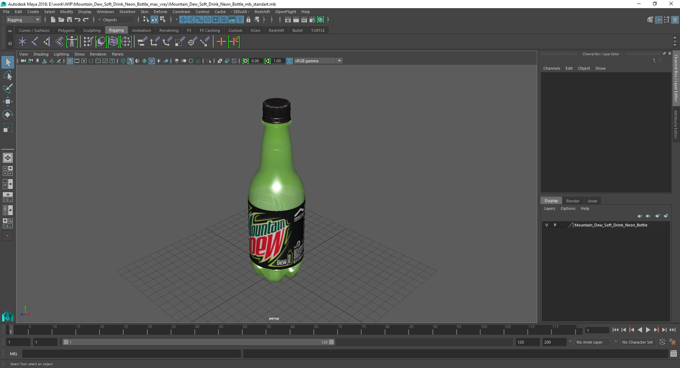Toggle layer visibility V box
Image resolution: width=680 pixels, height=368 pixels.
coord(546,225)
